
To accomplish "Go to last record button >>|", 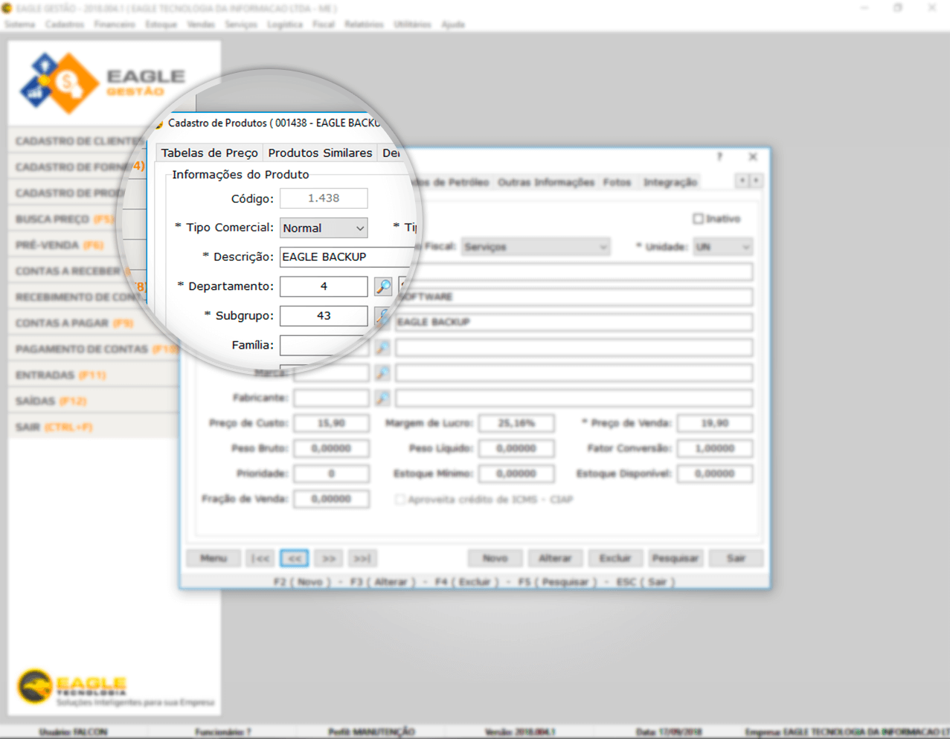I will pyautogui.click(x=362, y=558).
